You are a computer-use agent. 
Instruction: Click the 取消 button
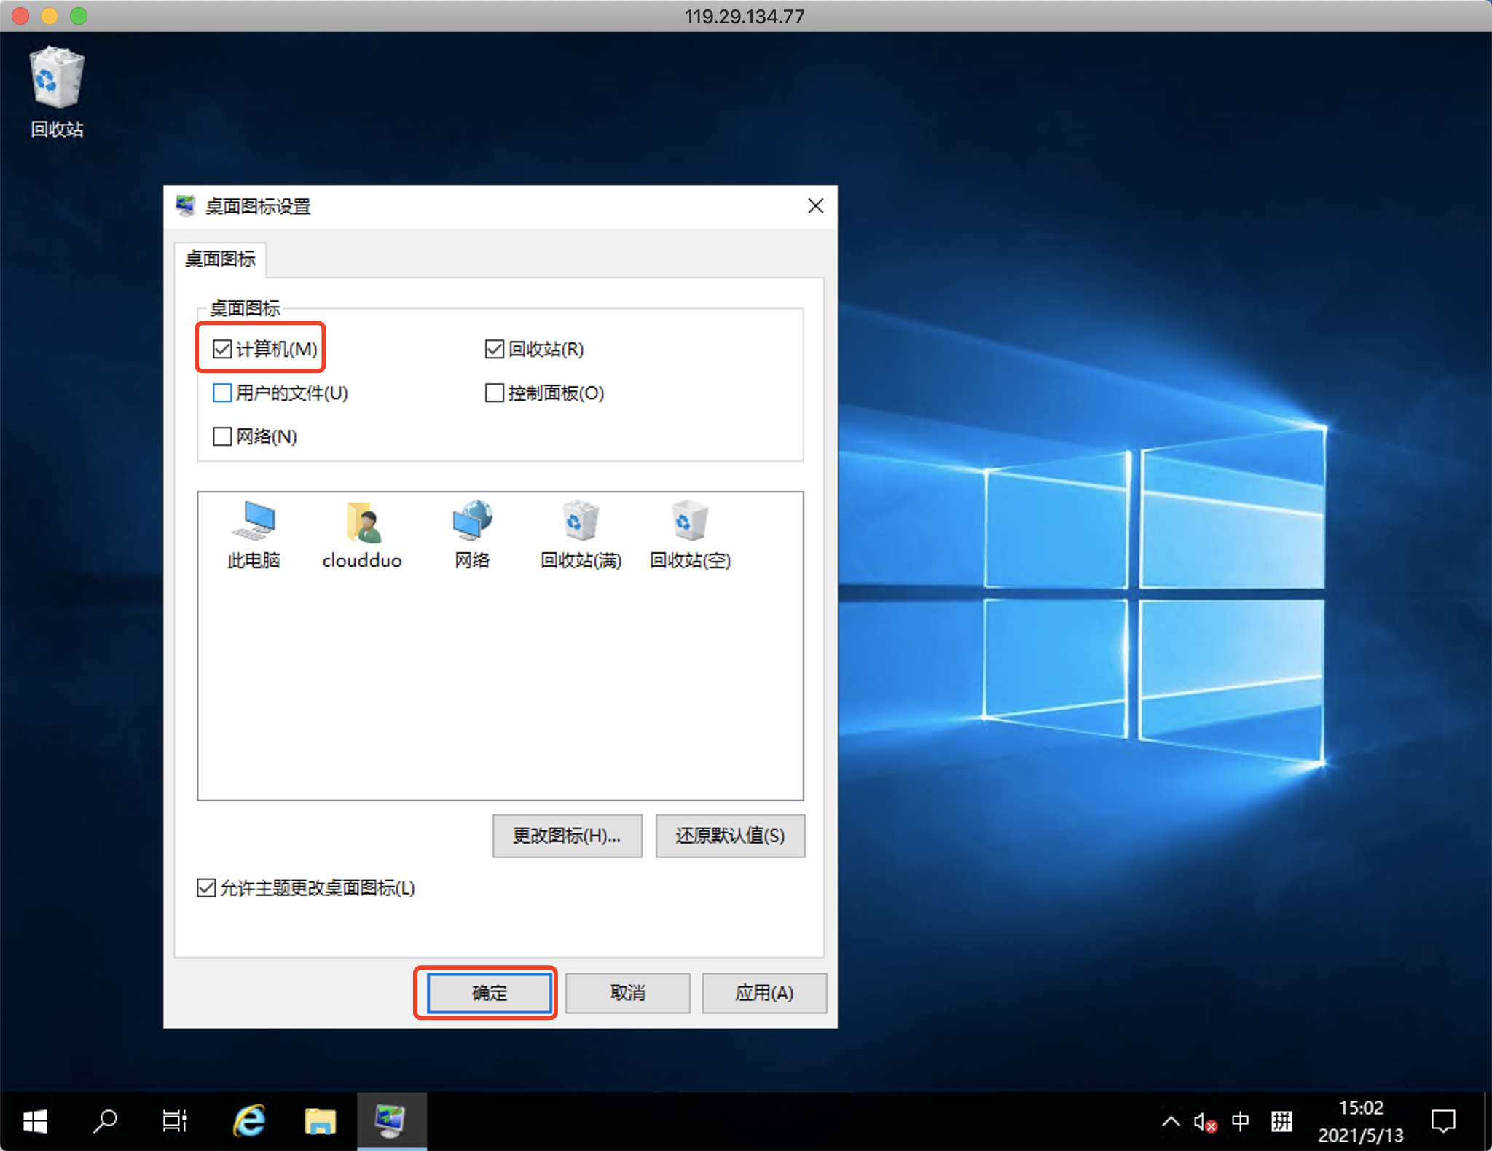click(628, 993)
